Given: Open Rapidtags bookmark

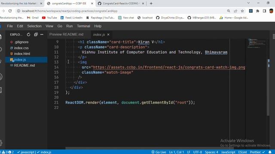Looking at the screenshot, I should (100, 18).
